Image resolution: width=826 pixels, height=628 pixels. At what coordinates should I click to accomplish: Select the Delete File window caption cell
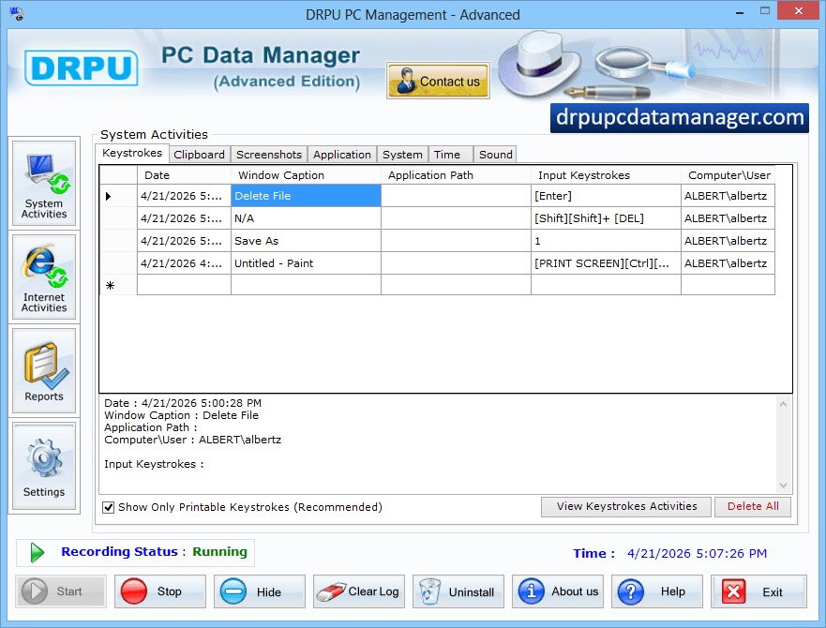pos(306,196)
